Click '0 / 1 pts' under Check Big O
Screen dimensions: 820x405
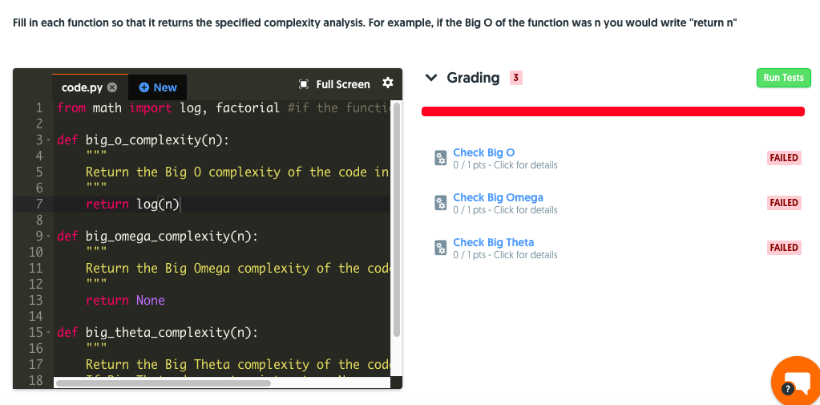click(470, 165)
